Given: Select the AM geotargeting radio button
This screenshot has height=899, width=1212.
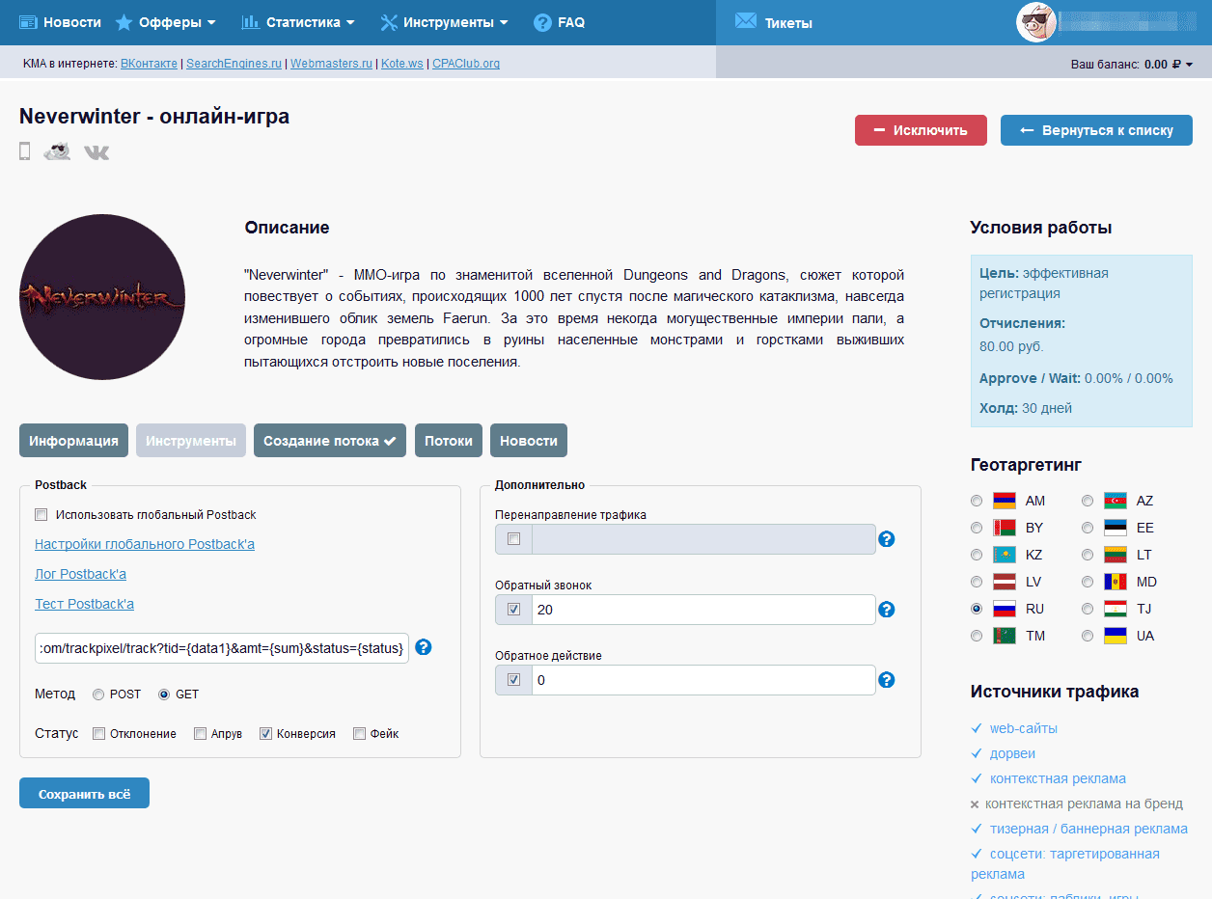Looking at the screenshot, I should pyautogui.click(x=977, y=501).
